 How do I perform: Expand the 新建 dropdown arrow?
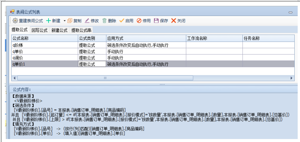click(64, 20)
